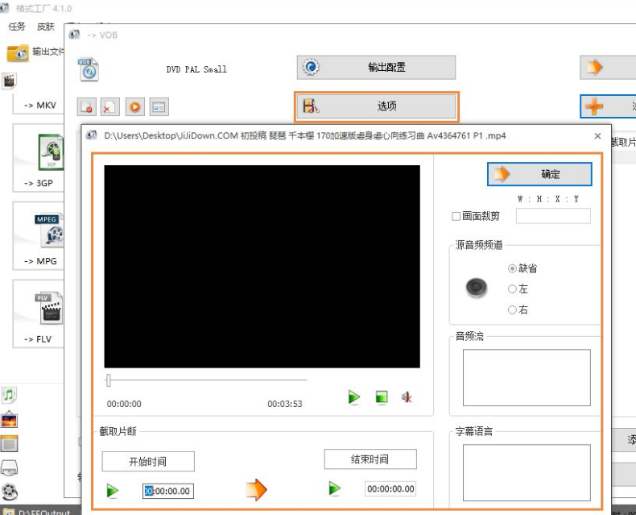Click the DVD PAL Small profile text
The width and height of the screenshot is (636, 515).
[x=196, y=69]
